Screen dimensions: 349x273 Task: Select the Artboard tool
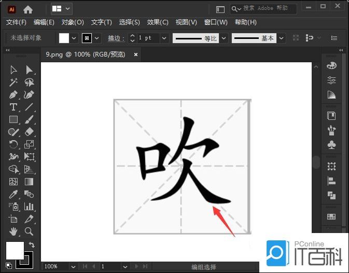(x=13, y=219)
